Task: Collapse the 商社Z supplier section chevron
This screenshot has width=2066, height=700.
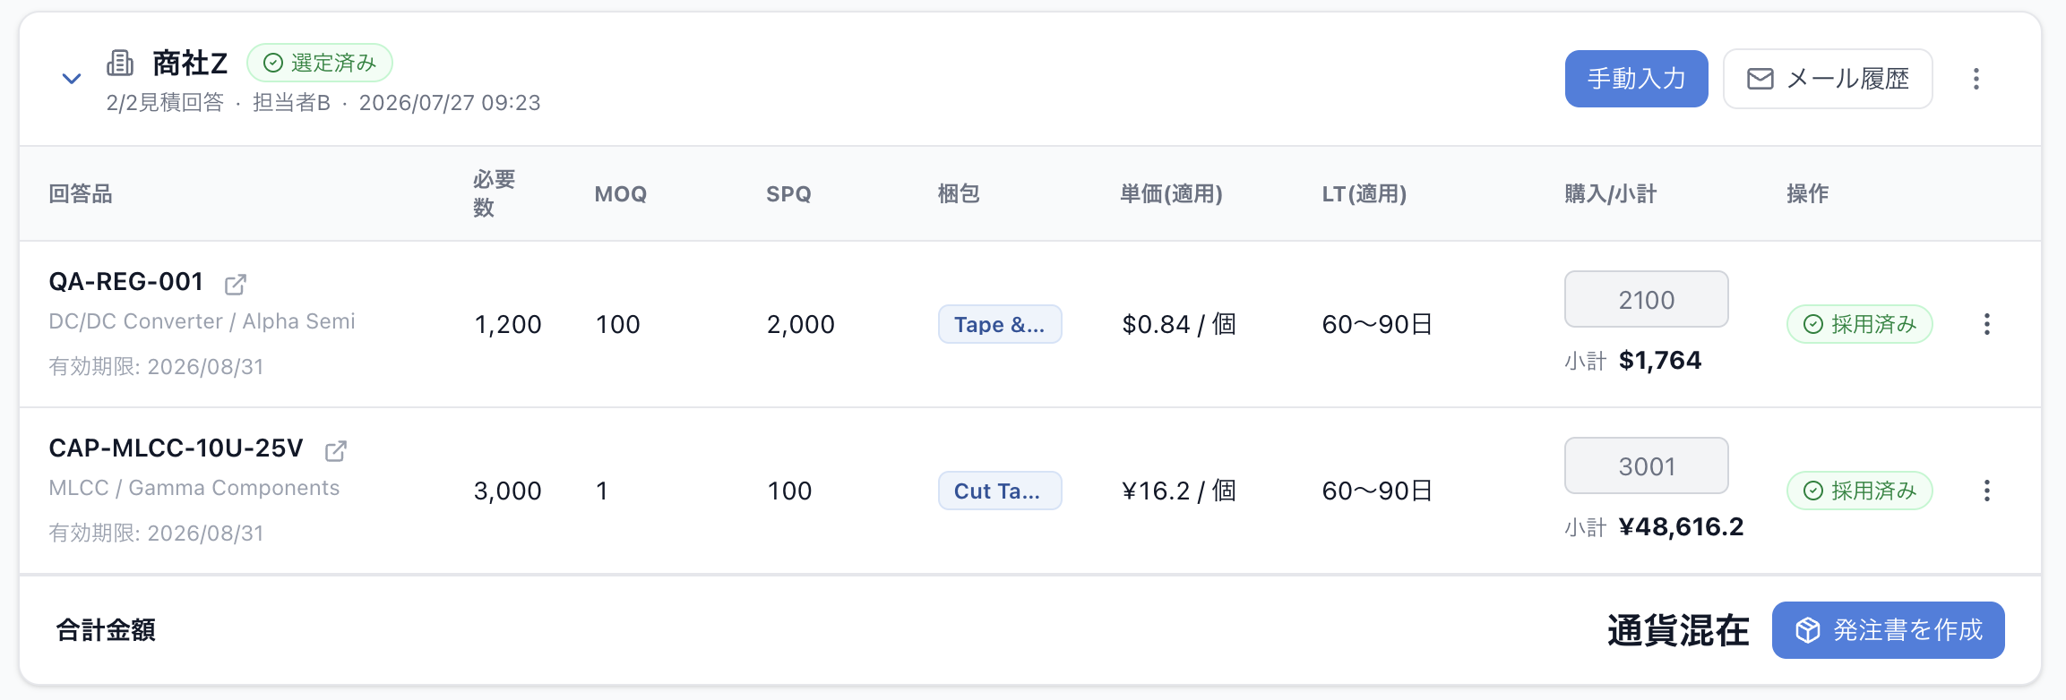Action: [72, 79]
